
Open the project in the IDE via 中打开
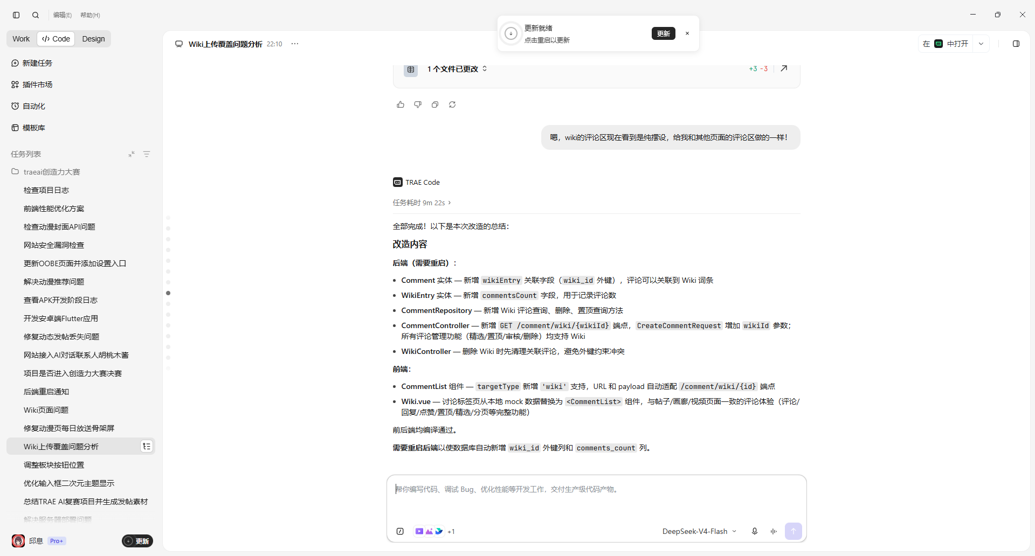[x=946, y=44]
